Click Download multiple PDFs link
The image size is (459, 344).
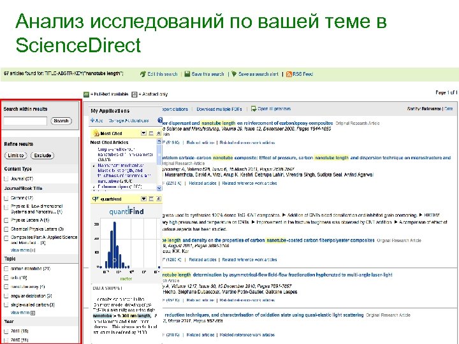[219, 109]
